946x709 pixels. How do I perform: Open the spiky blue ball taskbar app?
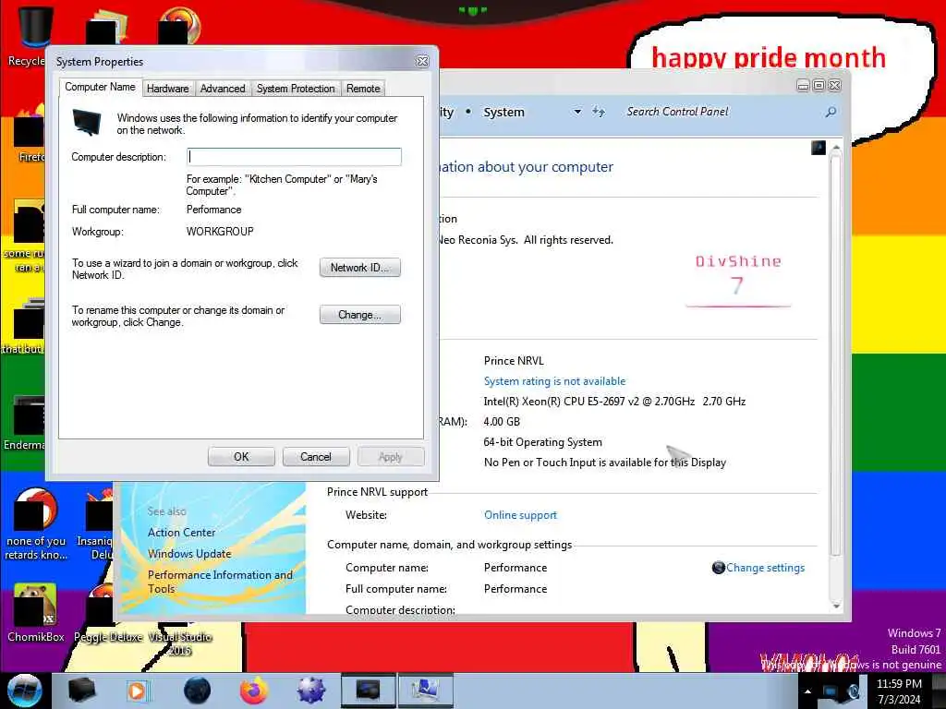pyautogui.click(x=311, y=691)
